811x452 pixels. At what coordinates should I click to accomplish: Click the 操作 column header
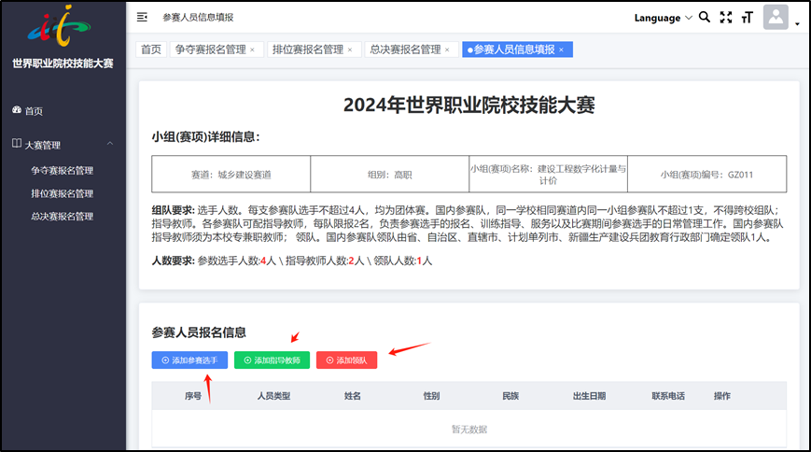[722, 396]
